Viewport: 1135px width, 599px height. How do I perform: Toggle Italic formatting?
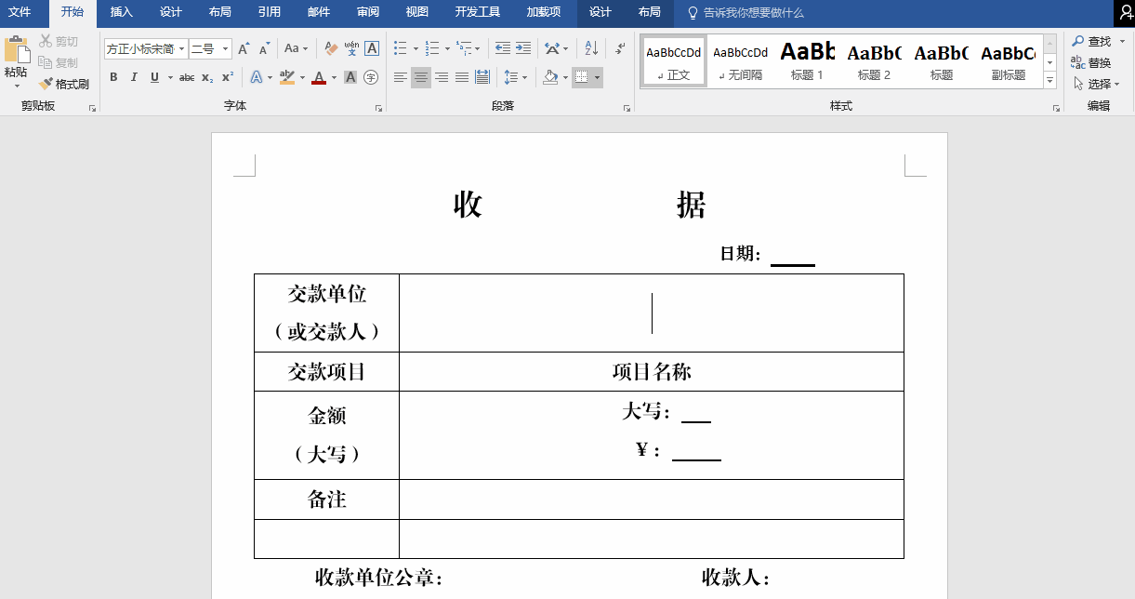(x=134, y=77)
